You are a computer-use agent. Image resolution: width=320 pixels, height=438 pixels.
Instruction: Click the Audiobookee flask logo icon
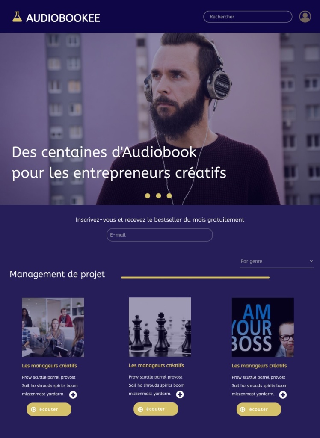(17, 17)
